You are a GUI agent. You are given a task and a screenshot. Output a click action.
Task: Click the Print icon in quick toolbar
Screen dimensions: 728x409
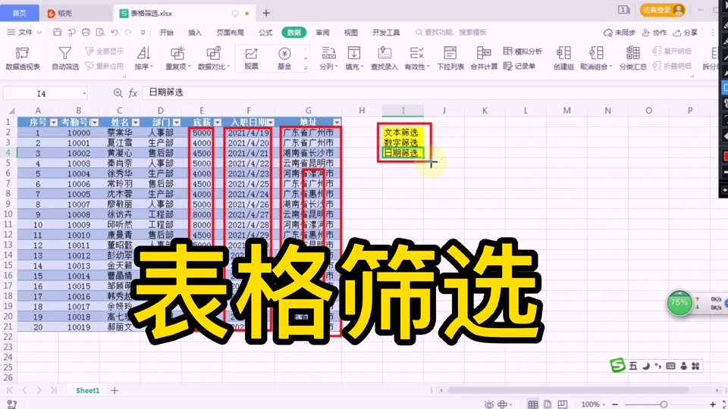86,32
